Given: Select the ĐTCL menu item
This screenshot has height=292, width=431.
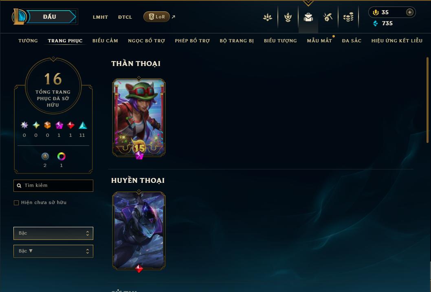Looking at the screenshot, I should click(x=125, y=17).
